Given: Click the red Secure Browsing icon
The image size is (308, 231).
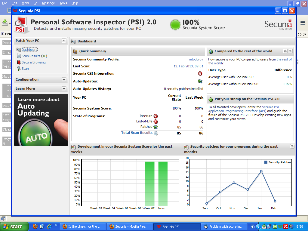Looking at the screenshot, I should 19,62.
